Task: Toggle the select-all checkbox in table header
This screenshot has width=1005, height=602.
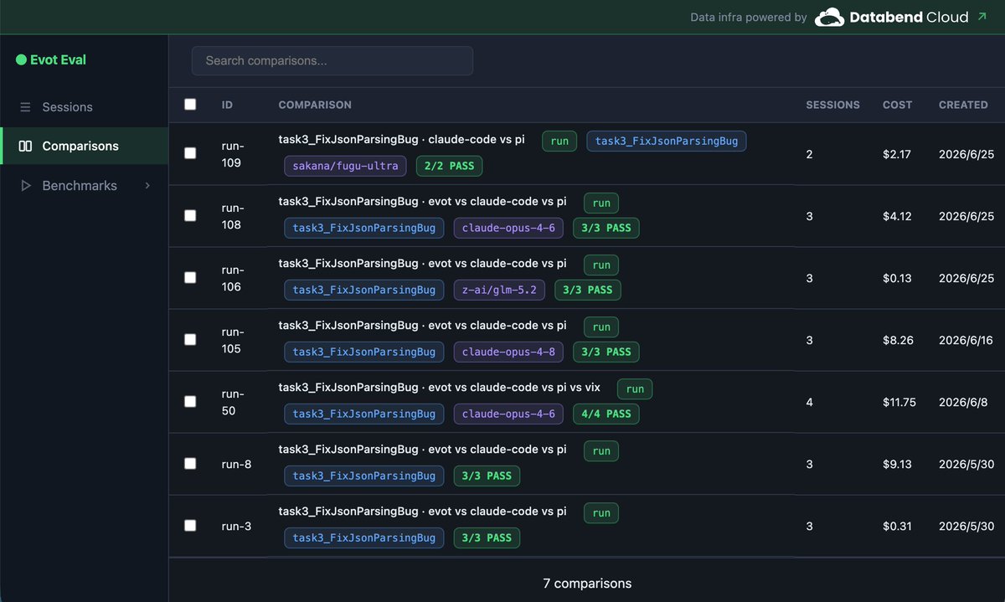Action: click(190, 104)
